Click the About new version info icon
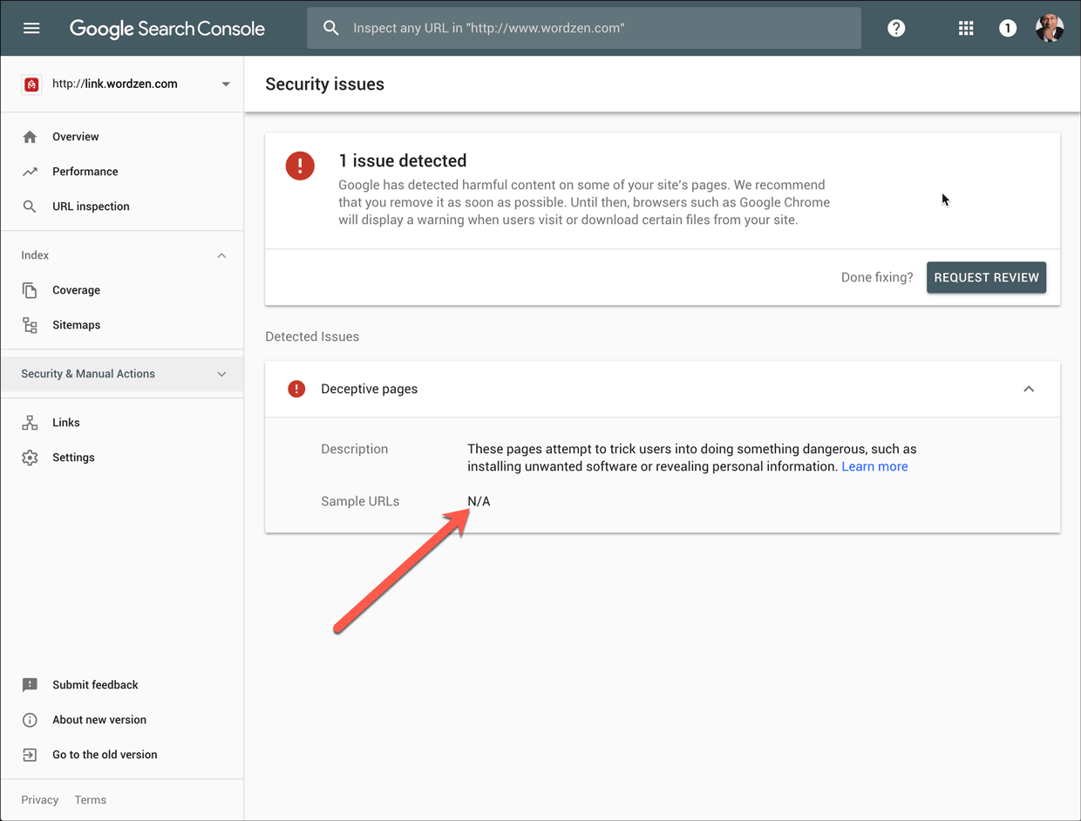This screenshot has width=1081, height=821. (x=30, y=720)
